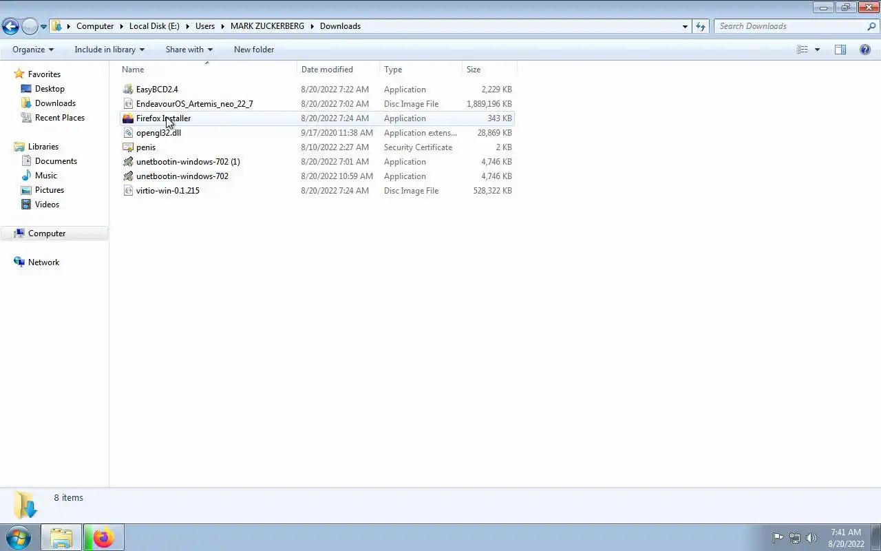Click the Application extens... type cell
Image resolution: width=881 pixels, height=551 pixels.
click(421, 133)
